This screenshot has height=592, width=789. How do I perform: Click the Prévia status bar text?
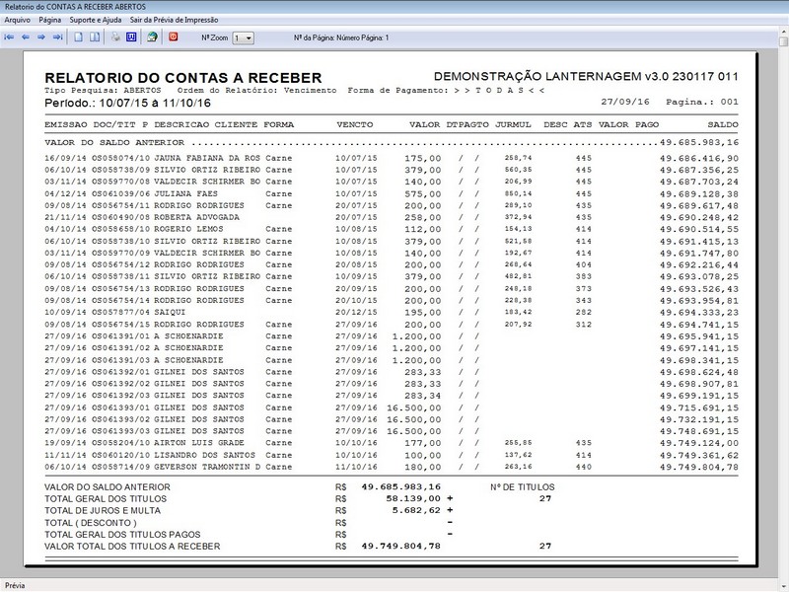coord(15,585)
